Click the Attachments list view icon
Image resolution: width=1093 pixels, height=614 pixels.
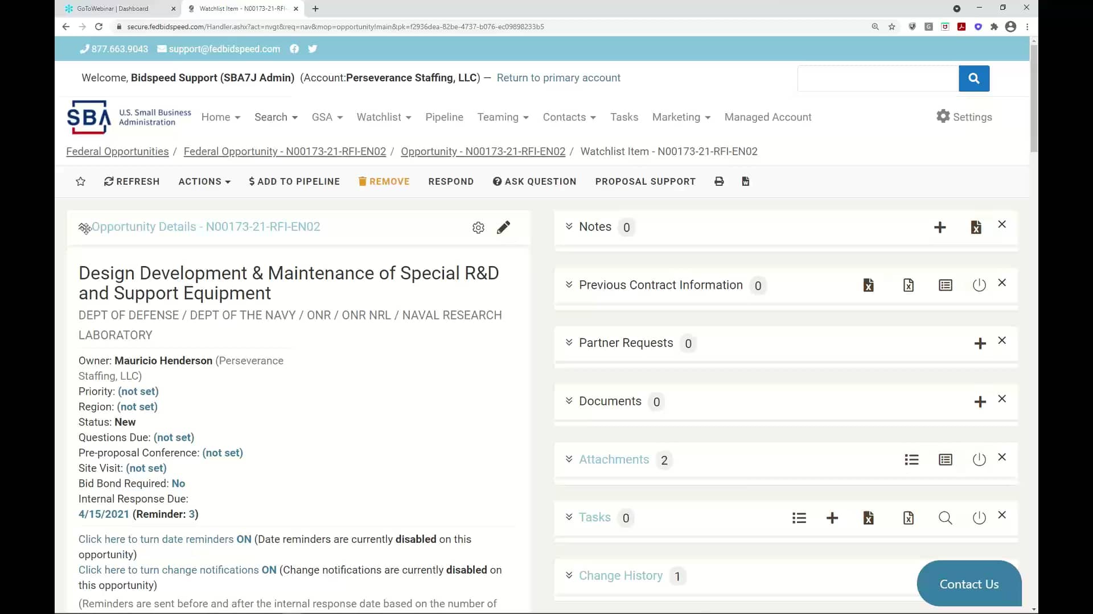(911, 459)
